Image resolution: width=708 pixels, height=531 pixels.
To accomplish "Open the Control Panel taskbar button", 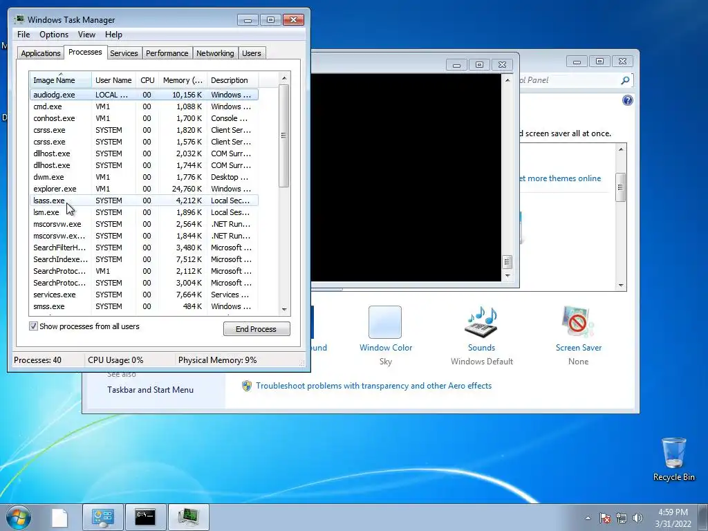I will click(x=102, y=517).
